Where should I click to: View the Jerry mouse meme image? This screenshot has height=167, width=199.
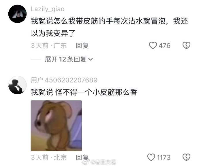[56, 126]
